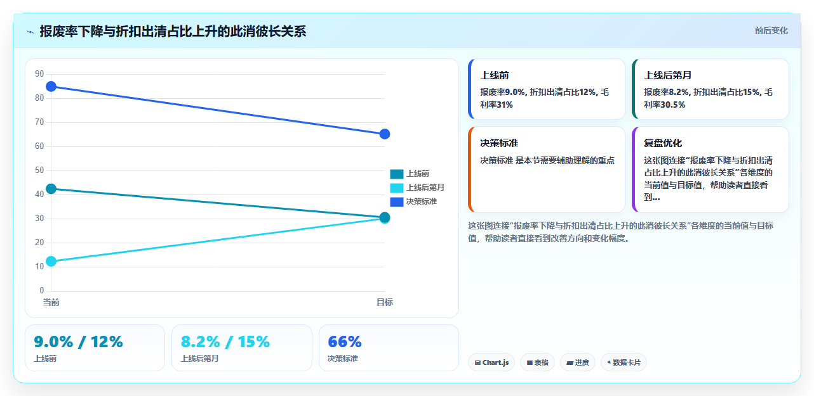Click the 上线后第月 data point at 当前

[x=51, y=261]
